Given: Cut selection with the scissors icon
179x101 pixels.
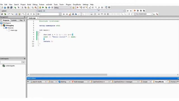Looking at the screenshot, I should tap(22, 8).
